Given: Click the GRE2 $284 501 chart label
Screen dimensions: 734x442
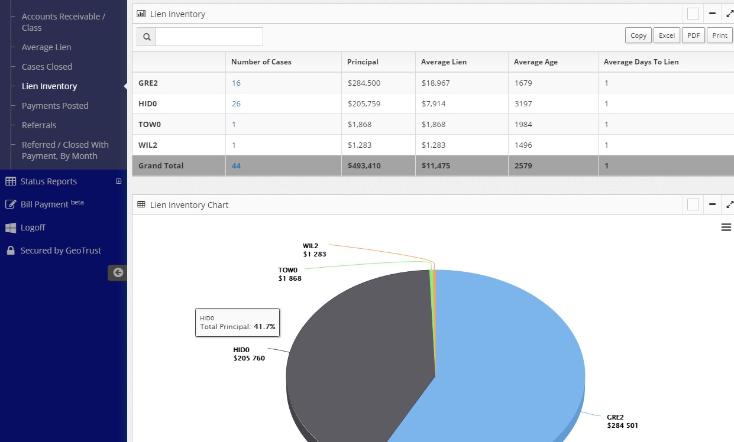Looking at the screenshot, I should [622, 421].
